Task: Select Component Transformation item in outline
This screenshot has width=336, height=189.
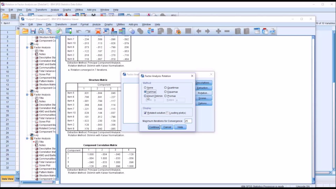Action: coord(47,132)
